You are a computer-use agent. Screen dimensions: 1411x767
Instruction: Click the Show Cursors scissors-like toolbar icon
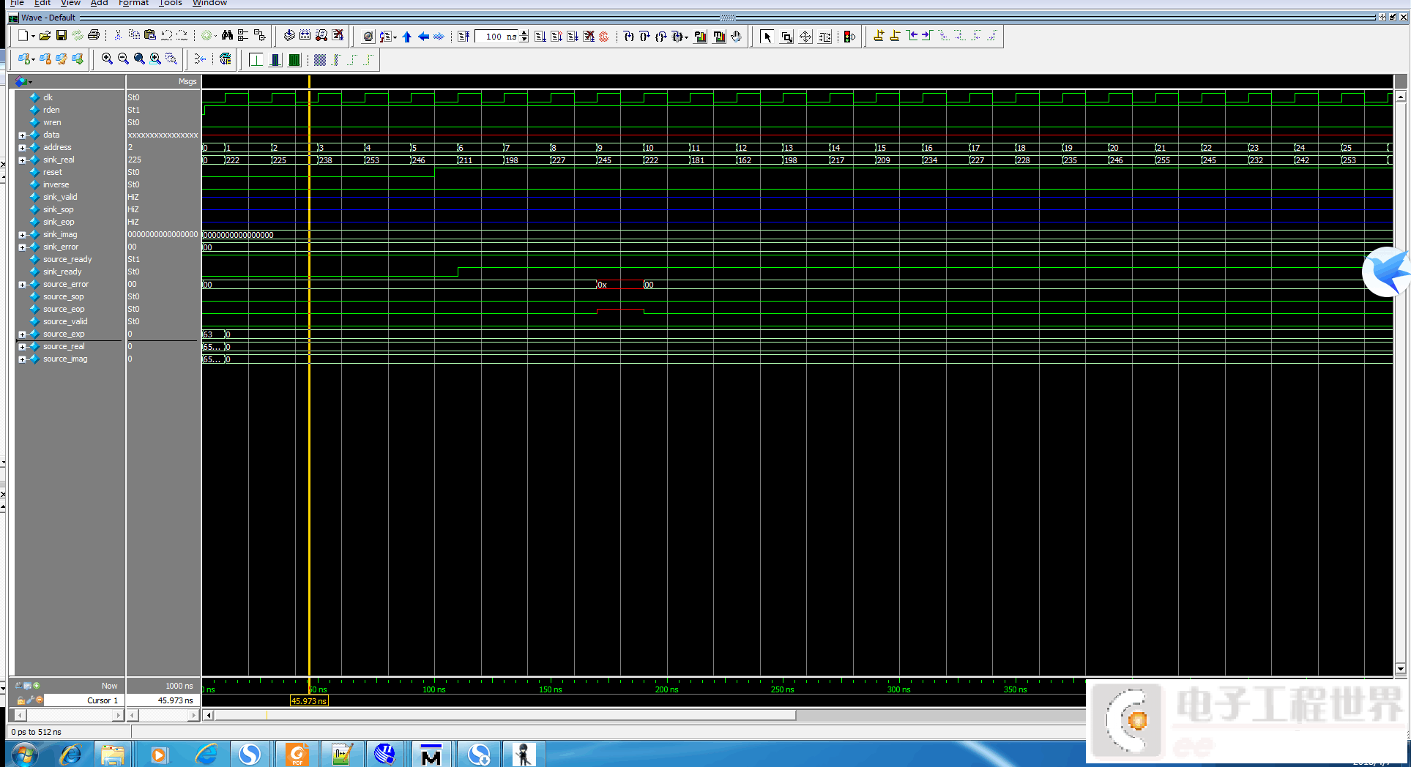pyautogui.click(x=199, y=59)
